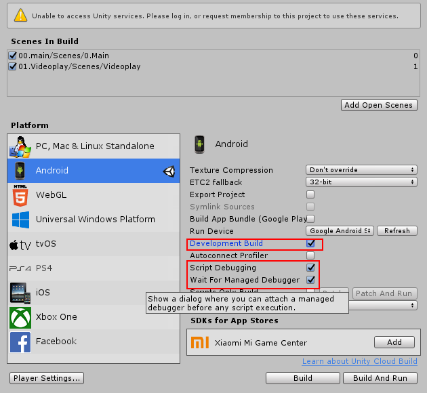The width and height of the screenshot is (427, 393).
Task: Open the Texture Compression dropdown
Action: pos(361,170)
